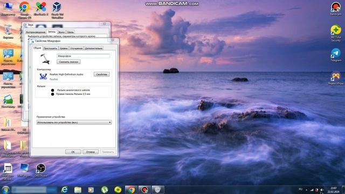
Task: Switch to the Дополнительно tab
Action: tap(93, 48)
